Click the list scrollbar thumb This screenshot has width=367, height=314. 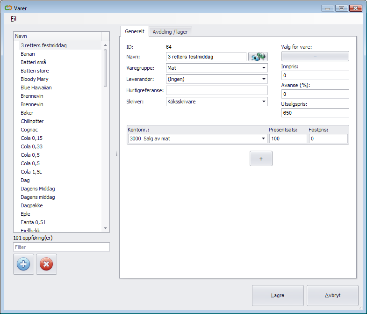tap(105, 68)
